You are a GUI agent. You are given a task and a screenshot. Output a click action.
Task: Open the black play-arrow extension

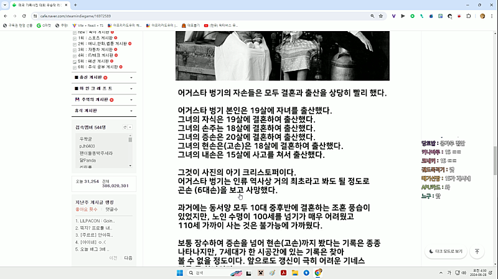(403, 16)
